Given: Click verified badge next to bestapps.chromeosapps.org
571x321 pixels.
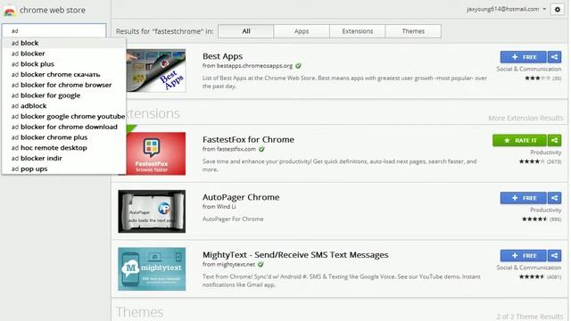Looking at the screenshot, I should coord(298,66).
